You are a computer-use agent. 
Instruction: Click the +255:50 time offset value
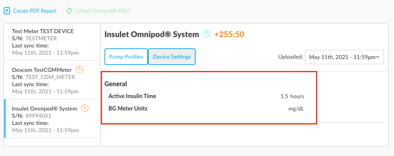coord(229,34)
